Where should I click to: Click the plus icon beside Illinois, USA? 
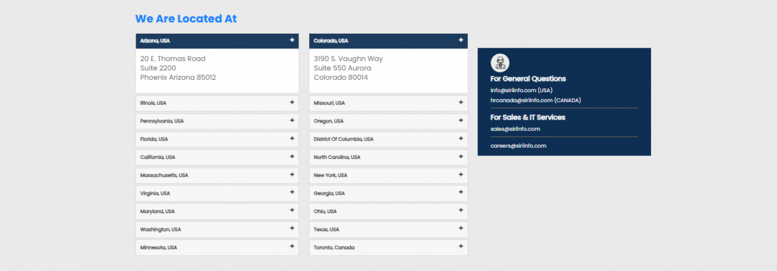point(292,102)
